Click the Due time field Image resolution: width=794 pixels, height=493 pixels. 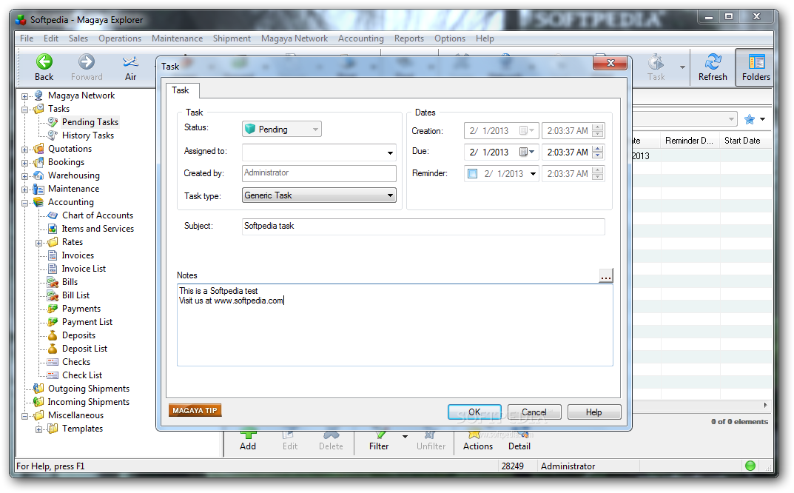click(567, 152)
